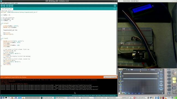177x99 pixels.
Task: Click the Bluetooth tray icon
Action: (x=156, y=98)
